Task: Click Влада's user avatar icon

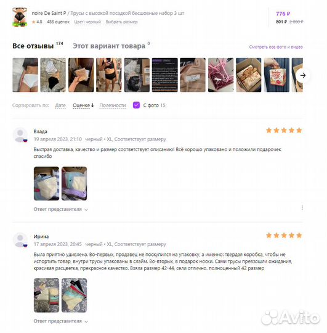Action: (20, 135)
